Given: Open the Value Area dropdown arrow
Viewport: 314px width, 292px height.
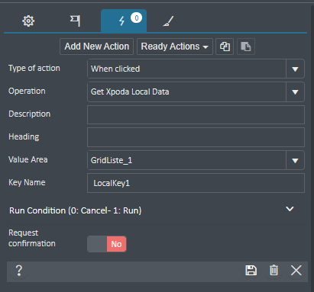Looking at the screenshot, I should (295, 160).
